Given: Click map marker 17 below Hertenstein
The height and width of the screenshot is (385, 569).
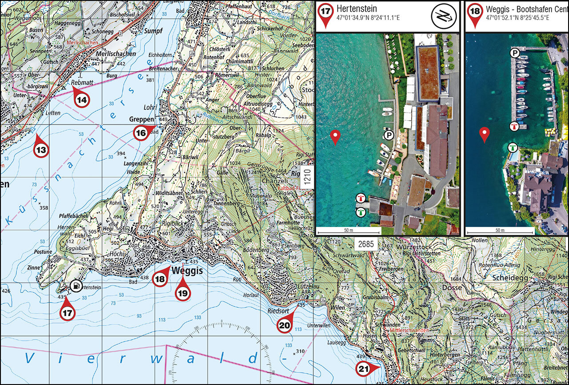Looking at the screenshot, I should coord(68,312).
